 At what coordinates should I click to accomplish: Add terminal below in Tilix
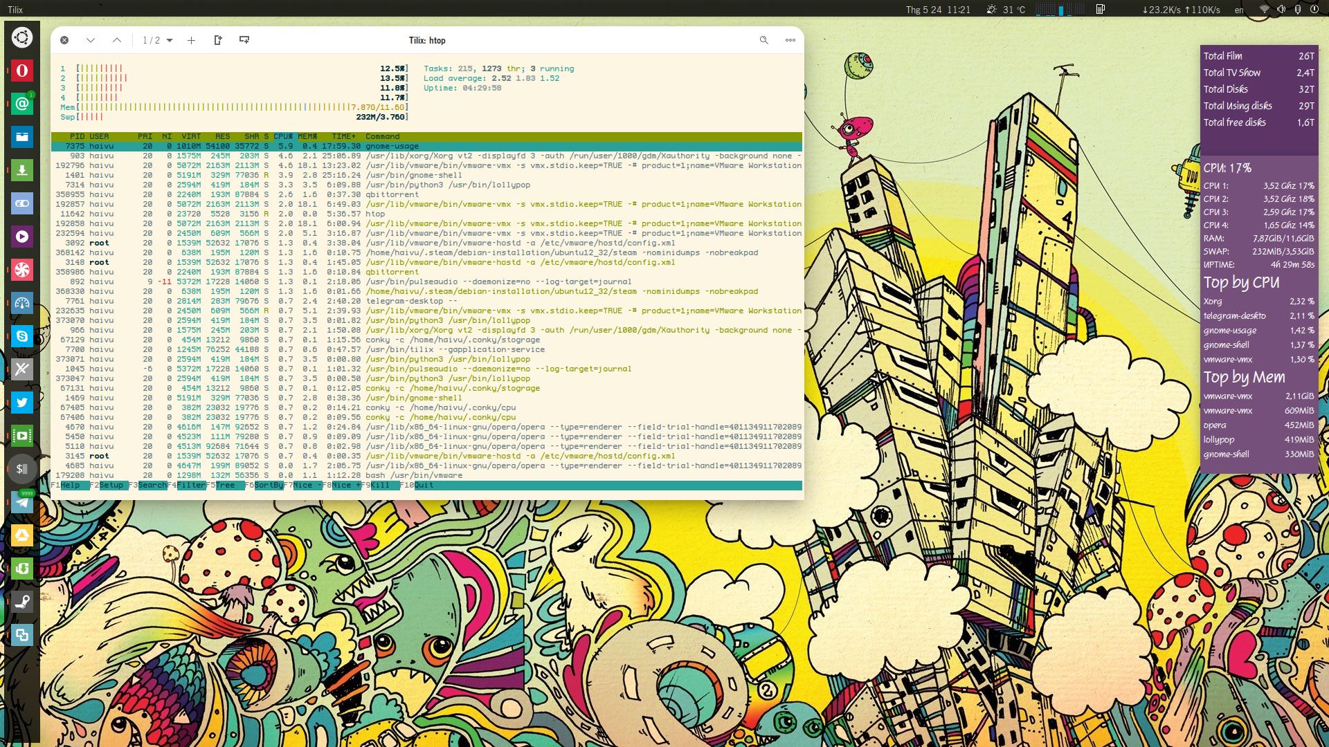point(244,40)
